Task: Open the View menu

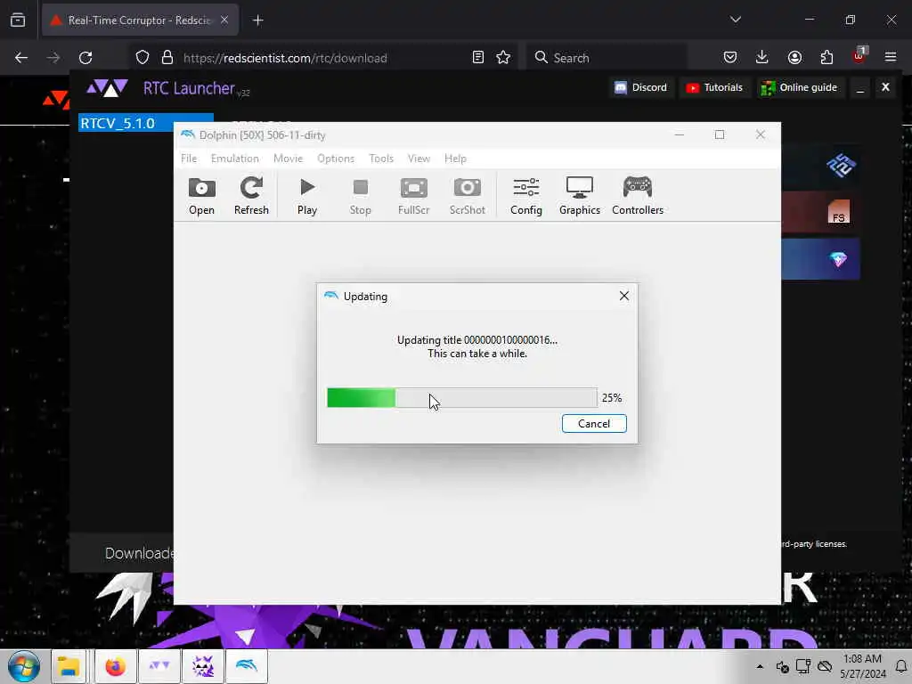Action: 419,159
